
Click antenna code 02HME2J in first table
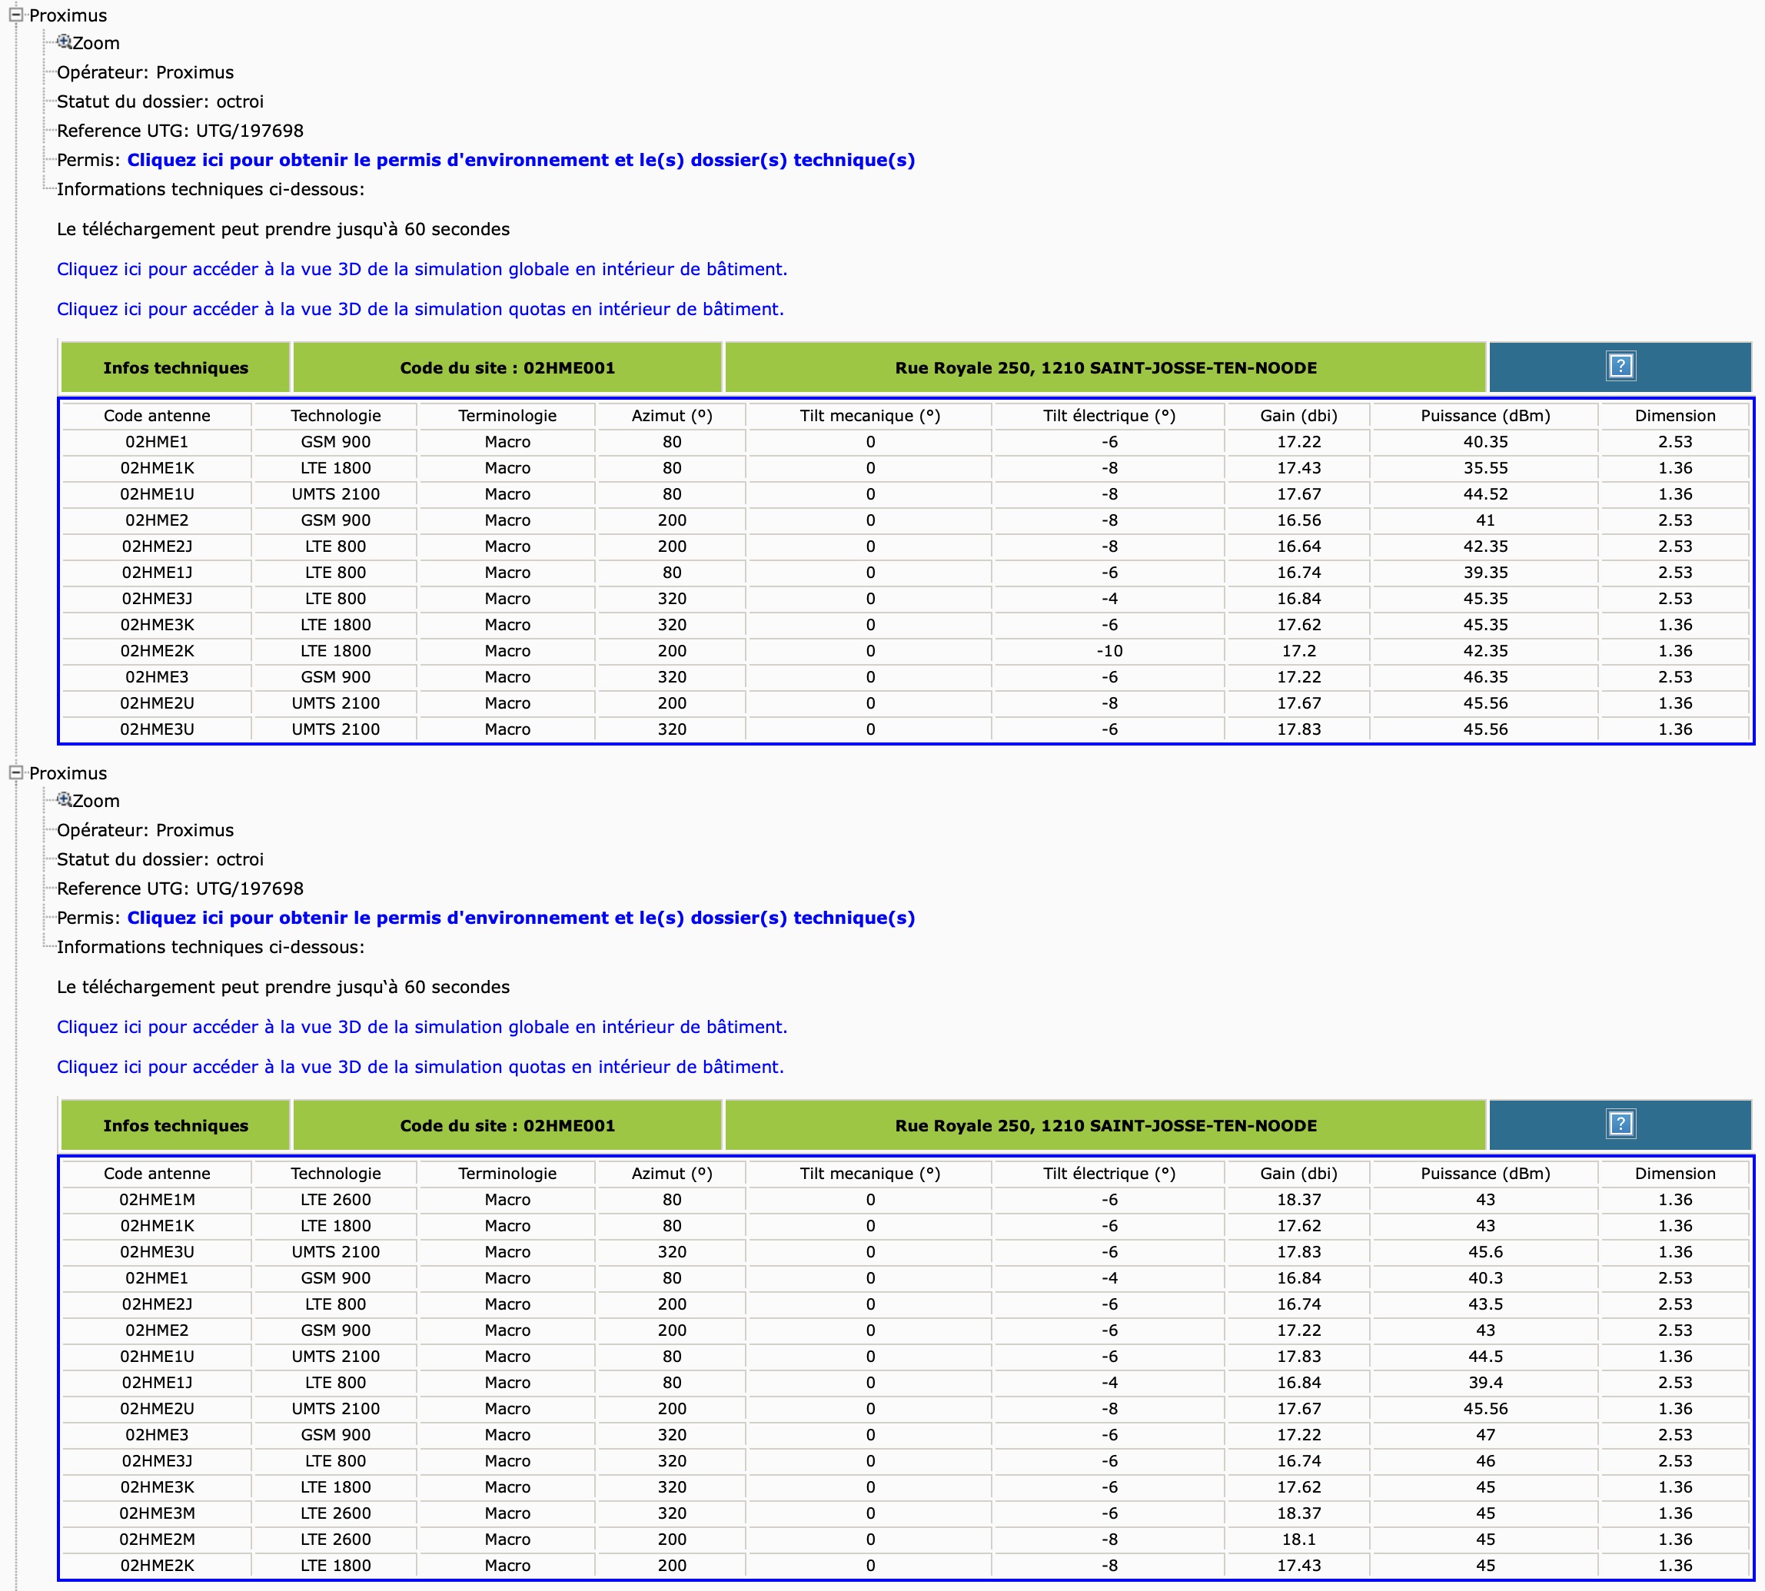pos(157,546)
